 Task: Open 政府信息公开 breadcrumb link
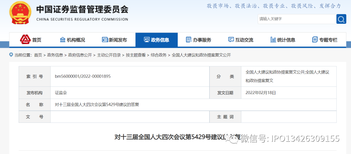coord(80,55)
